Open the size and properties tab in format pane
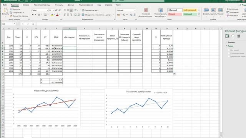This screenshot has width=246, height=138. [x=238, y=36]
